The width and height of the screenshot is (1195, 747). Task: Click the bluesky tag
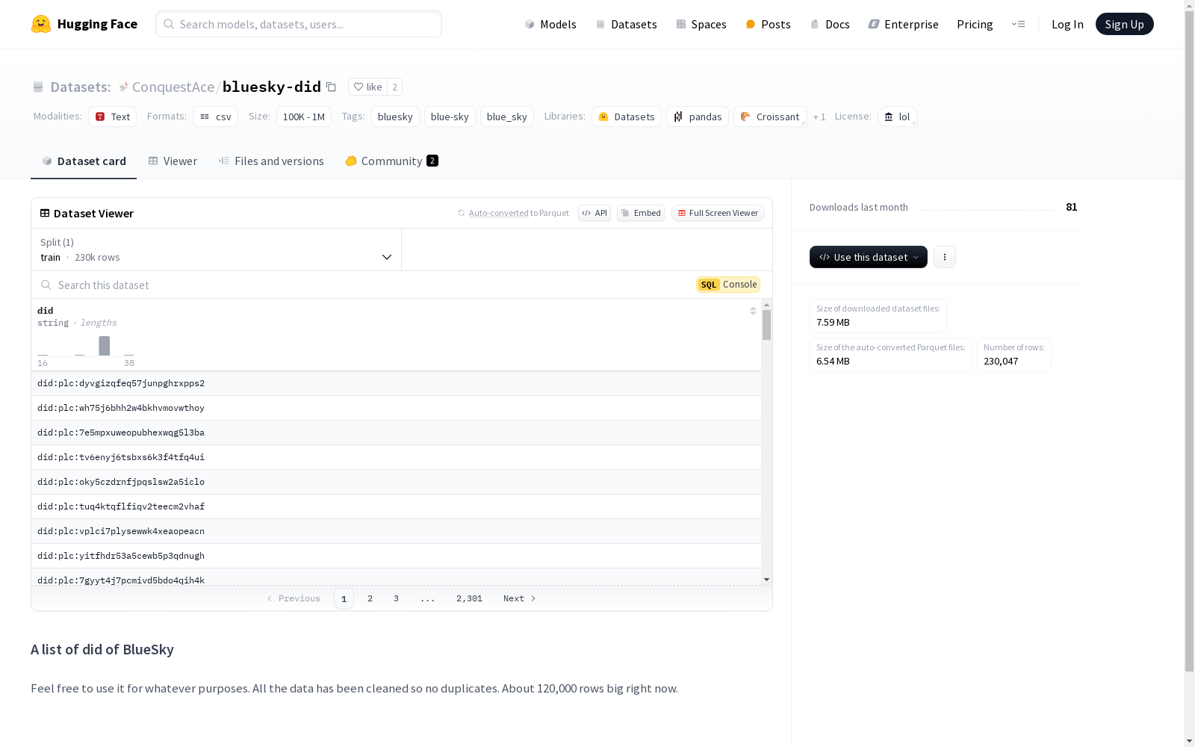(395, 117)
